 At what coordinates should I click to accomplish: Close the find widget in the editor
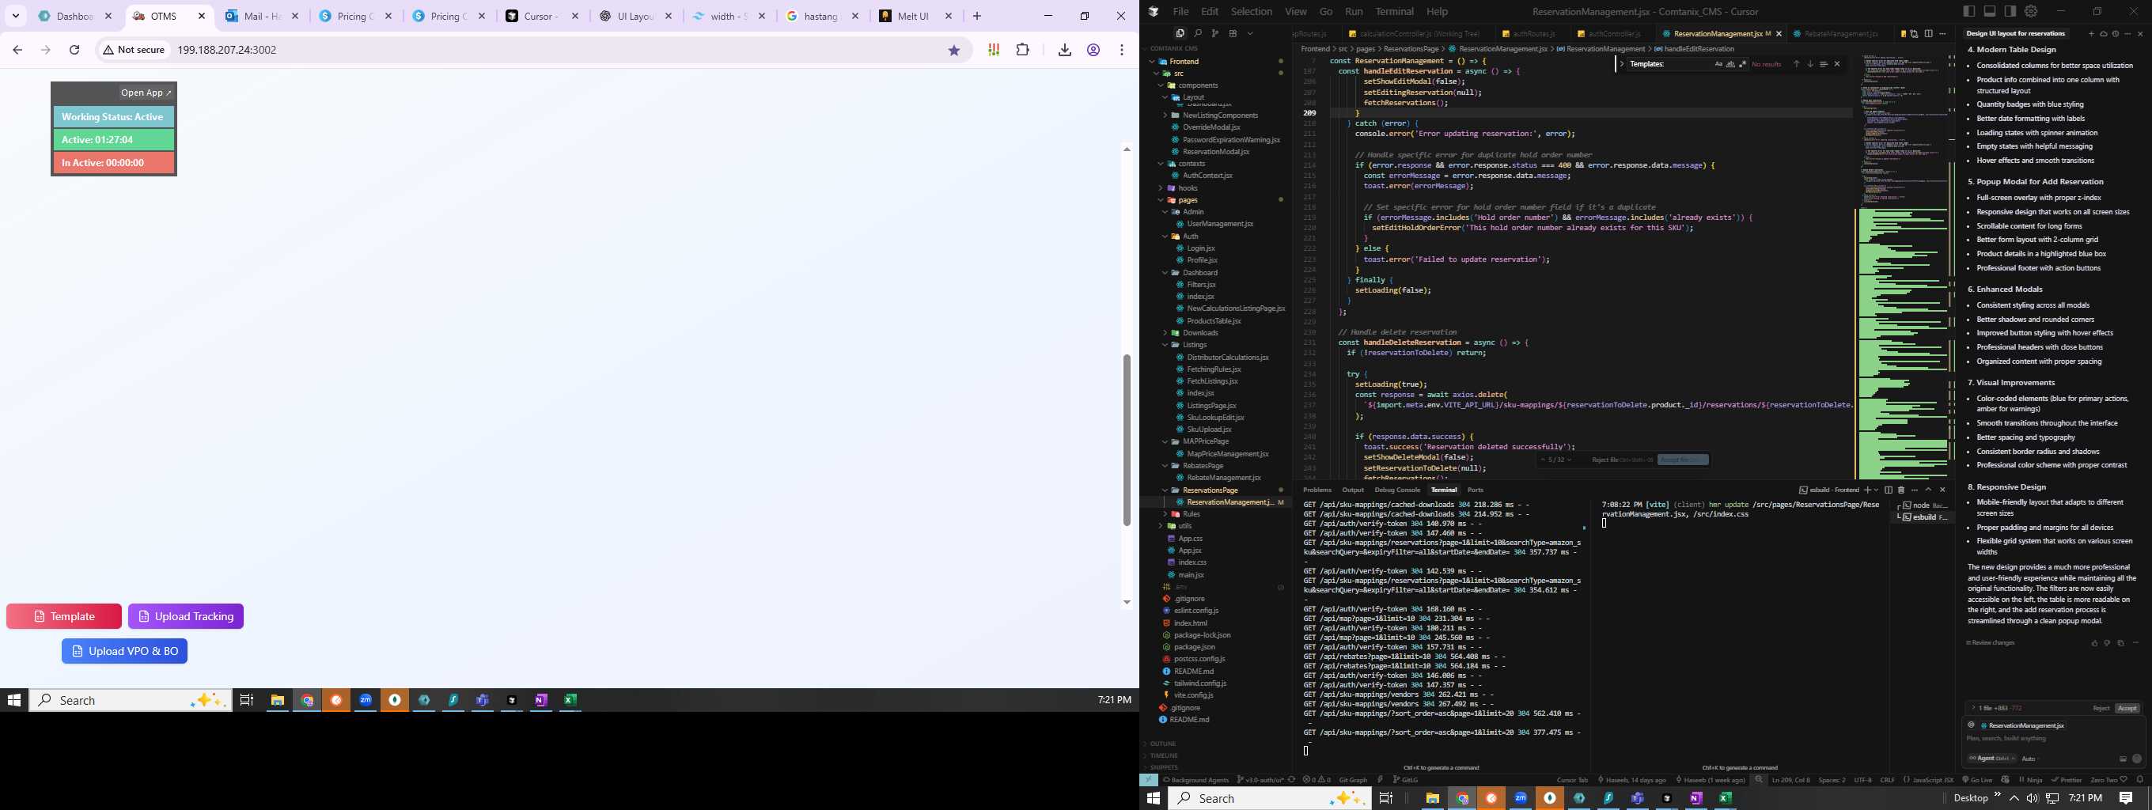tap(1838, 64)
